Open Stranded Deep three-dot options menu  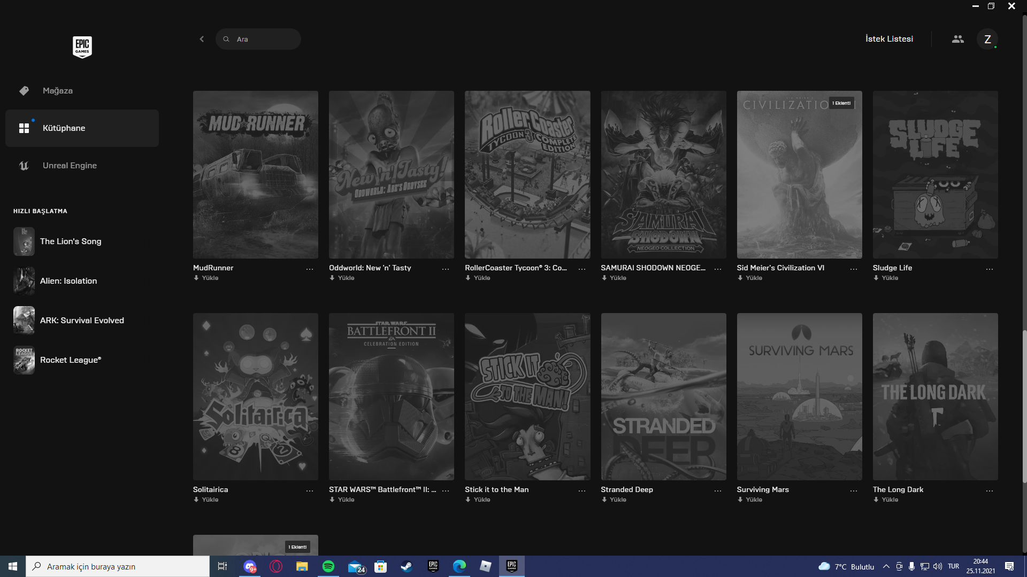[718, 491]
